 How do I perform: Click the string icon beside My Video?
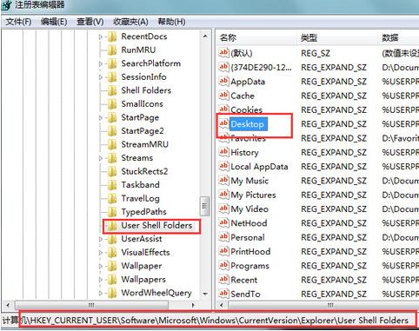point(223,209)
